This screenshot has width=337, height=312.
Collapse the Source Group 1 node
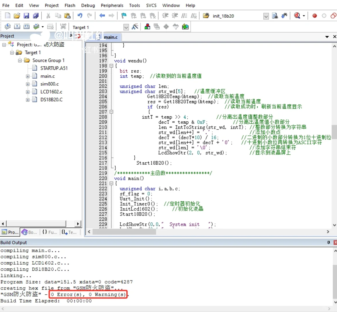(20, 61)
